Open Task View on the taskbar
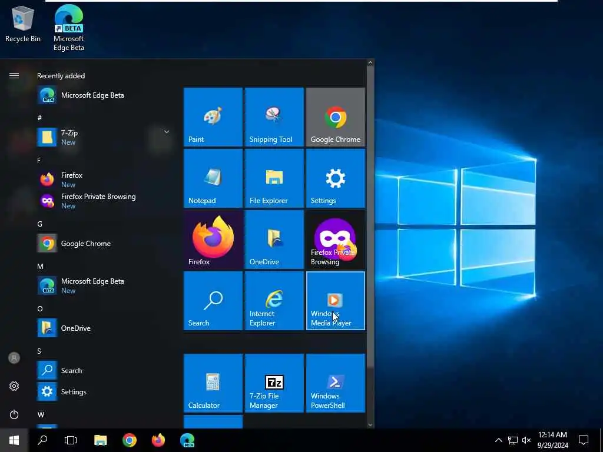 (71, 440)
